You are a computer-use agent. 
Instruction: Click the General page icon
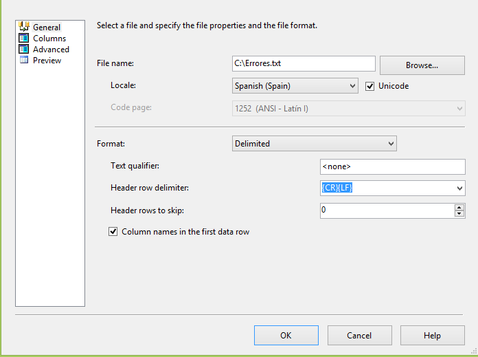(23, 27)
